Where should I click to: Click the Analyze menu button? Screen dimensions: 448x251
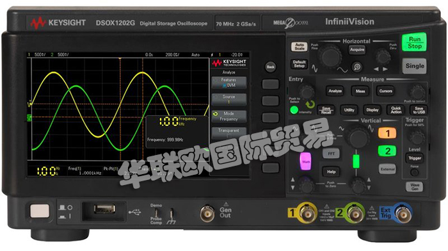point(335,91)
